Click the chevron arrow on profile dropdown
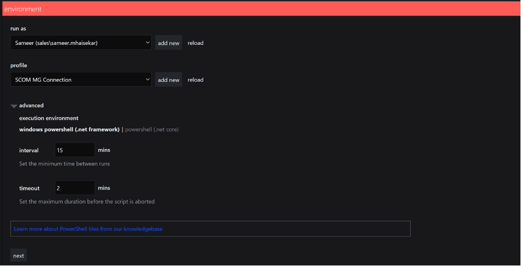This screenshot has height=266, width=521. 147,80
